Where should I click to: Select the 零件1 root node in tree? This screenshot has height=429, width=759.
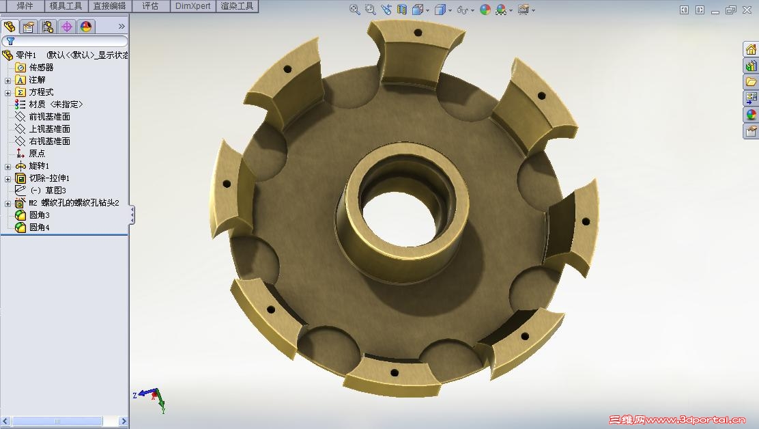(26, 55)
